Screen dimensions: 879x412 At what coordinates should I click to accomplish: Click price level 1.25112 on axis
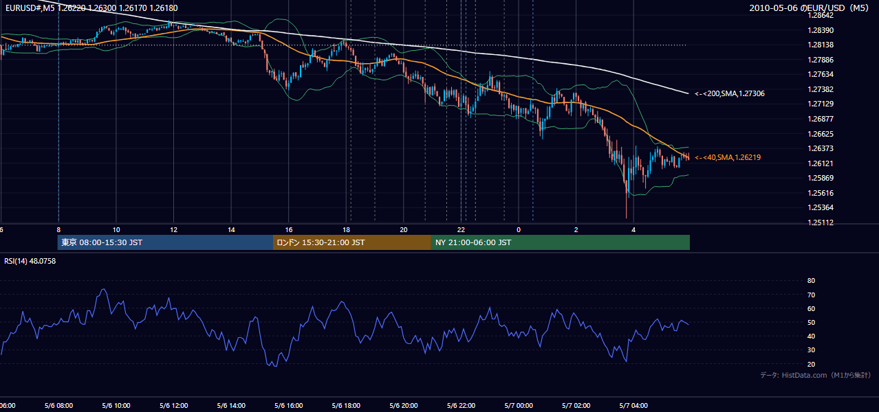click(820, 222)
